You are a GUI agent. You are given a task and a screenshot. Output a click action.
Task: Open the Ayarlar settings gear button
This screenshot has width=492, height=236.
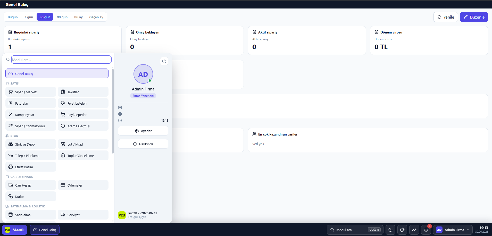tap(143, 131)
